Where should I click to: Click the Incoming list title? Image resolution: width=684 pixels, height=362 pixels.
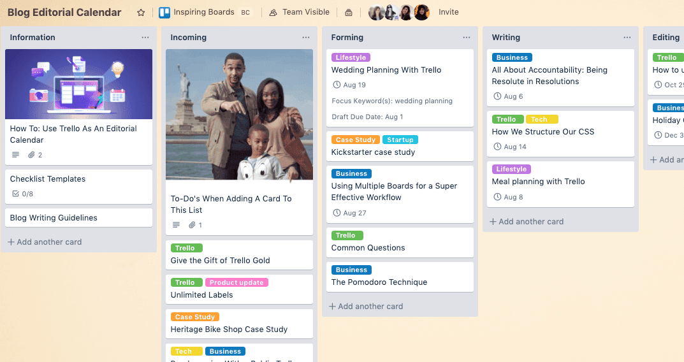tap(189, 38)
